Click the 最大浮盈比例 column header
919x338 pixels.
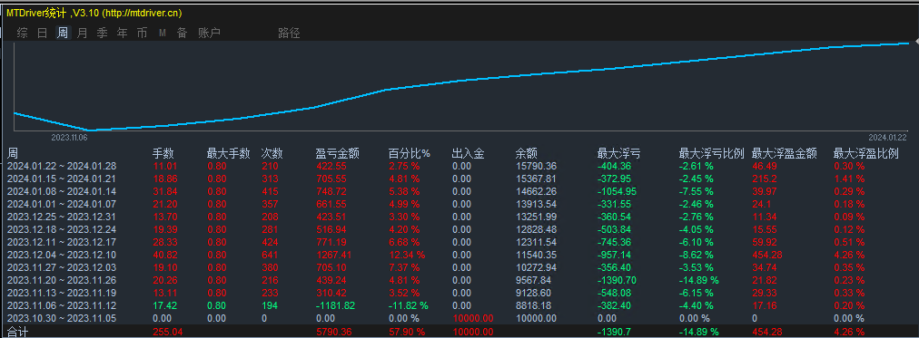(x=866, y=154)
